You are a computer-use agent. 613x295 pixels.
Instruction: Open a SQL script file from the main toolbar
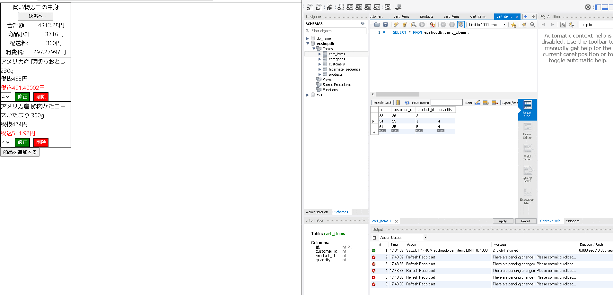[319, 7]
